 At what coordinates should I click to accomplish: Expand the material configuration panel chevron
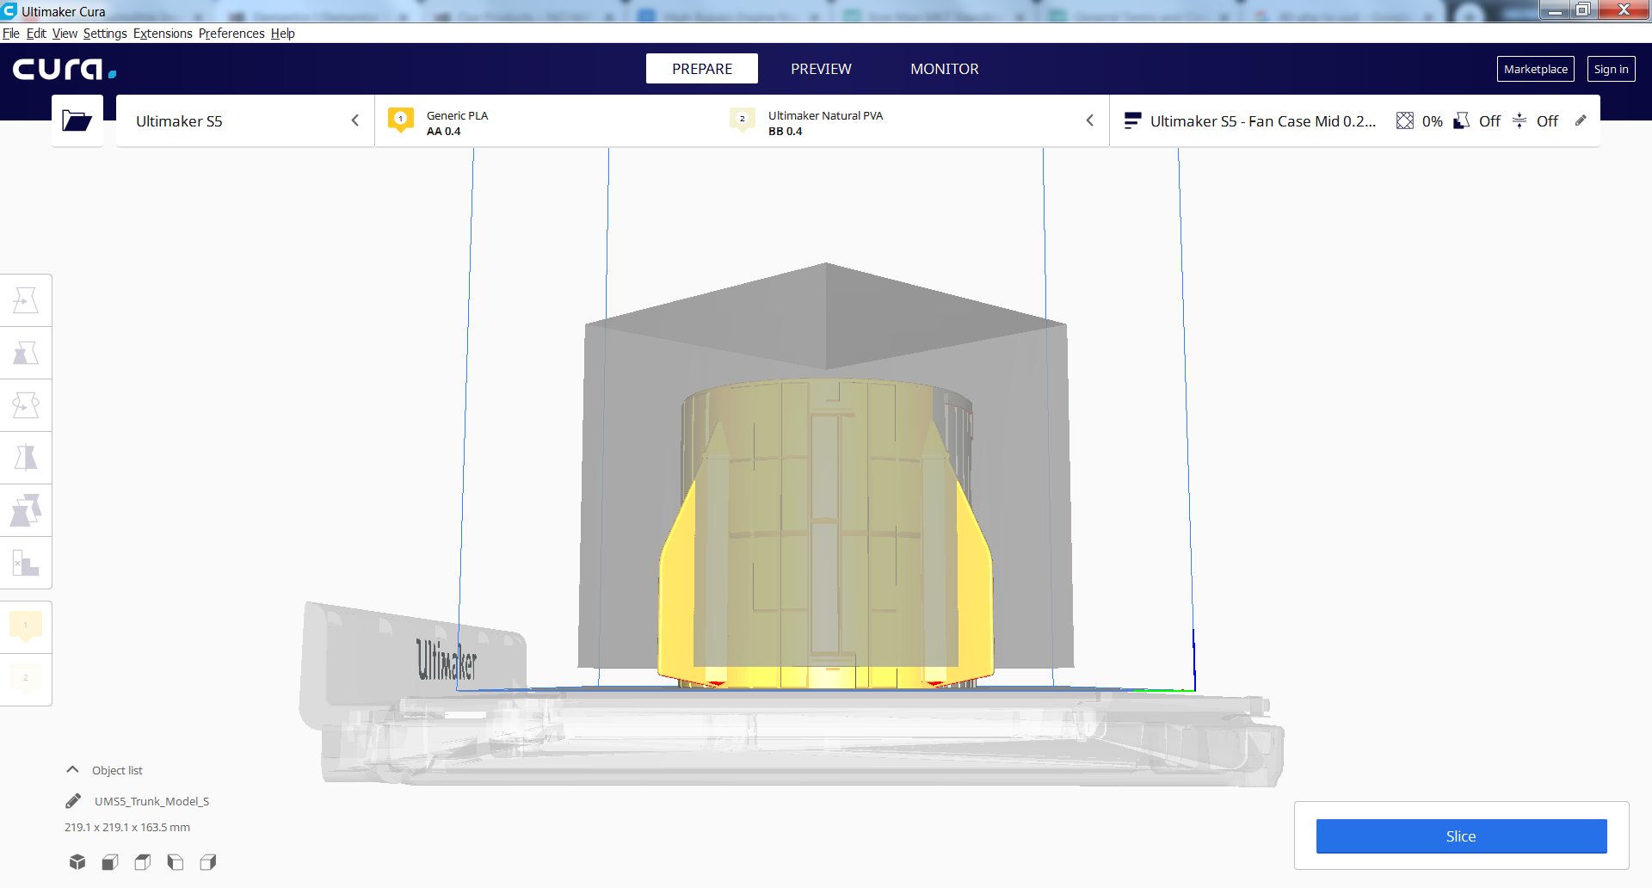pos(1089,120)
